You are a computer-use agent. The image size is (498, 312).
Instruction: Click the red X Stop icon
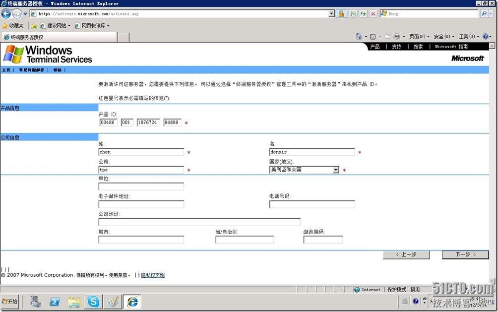(373, 14)
